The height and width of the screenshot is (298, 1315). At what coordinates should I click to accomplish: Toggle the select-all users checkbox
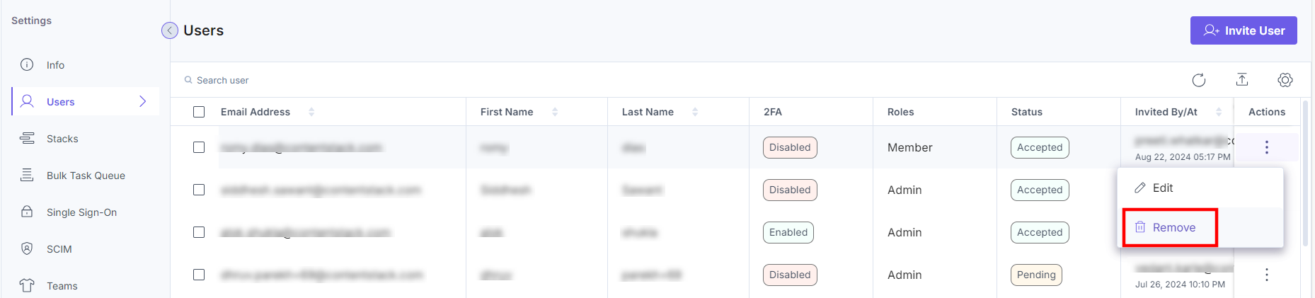click(199, 112)
